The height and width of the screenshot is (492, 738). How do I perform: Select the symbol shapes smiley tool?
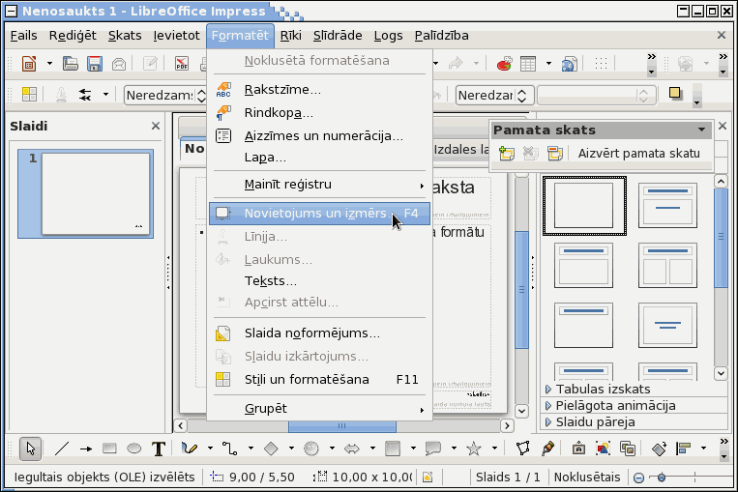pos(311,449)
